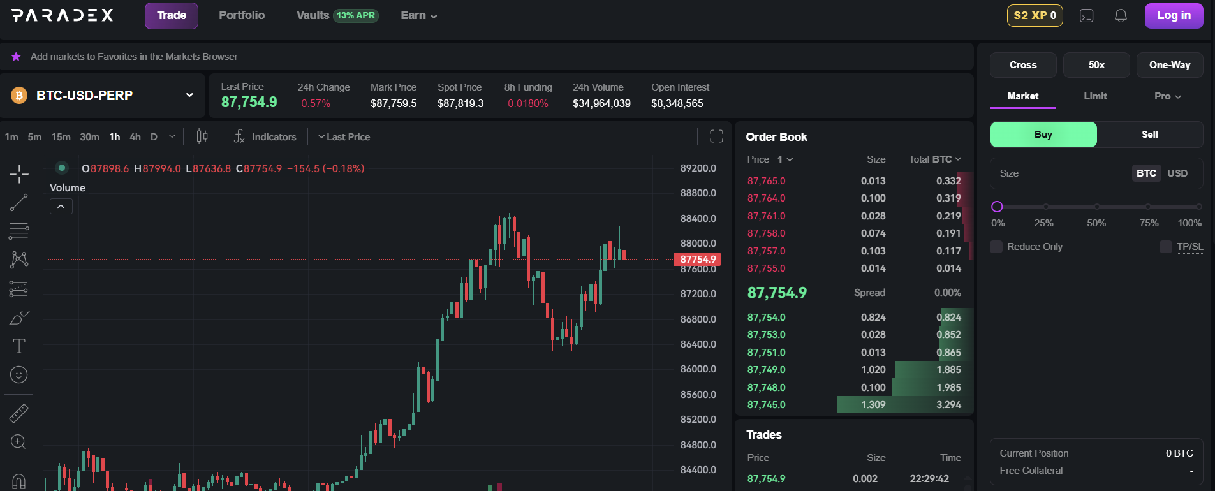Open the Total BTC unit dropdown
Screen dimensions: 1215x491
pos(935,159)
